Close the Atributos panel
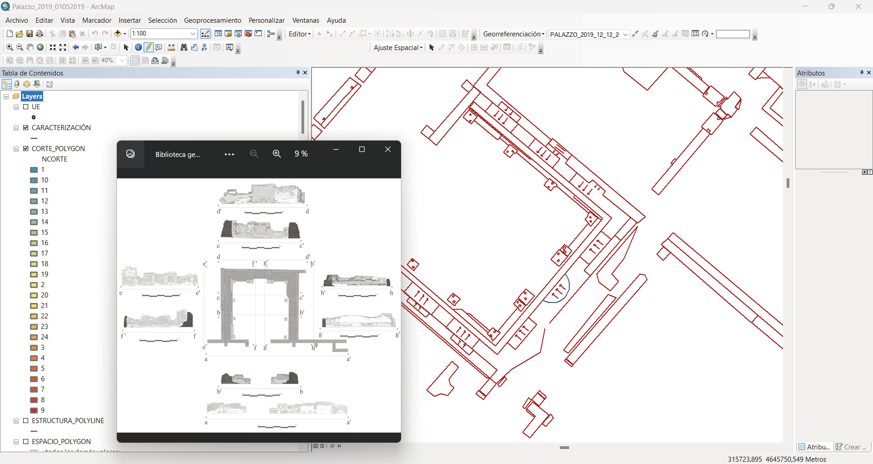This screenshot has width=873, height=464. [x=869, y=73]
